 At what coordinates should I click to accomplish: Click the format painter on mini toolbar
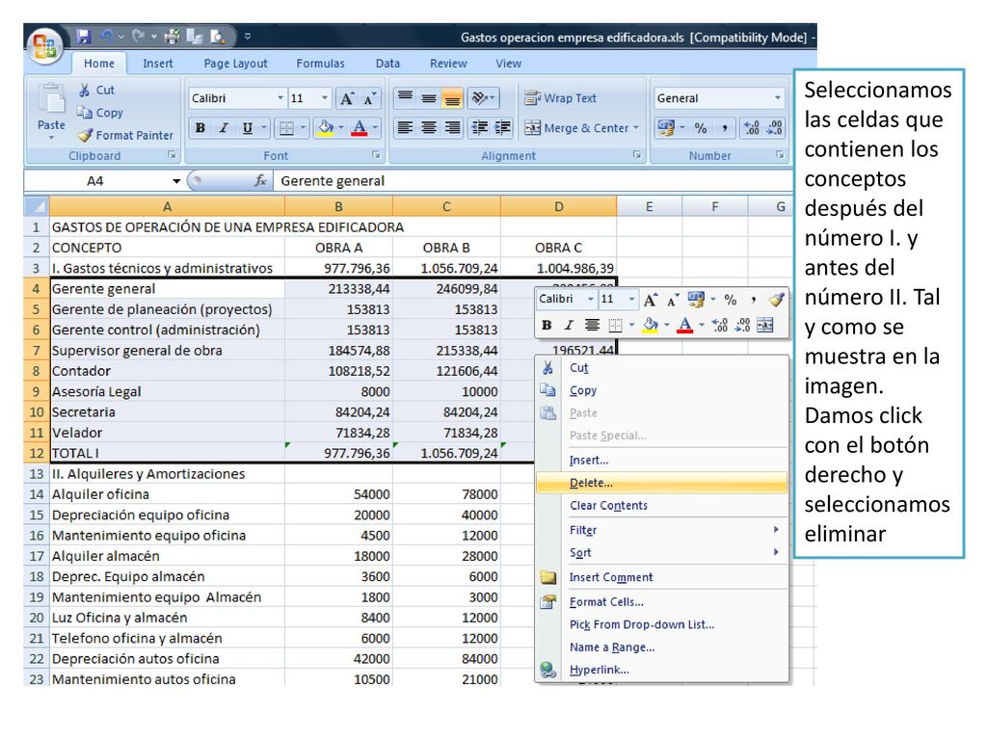click(776, 300)
